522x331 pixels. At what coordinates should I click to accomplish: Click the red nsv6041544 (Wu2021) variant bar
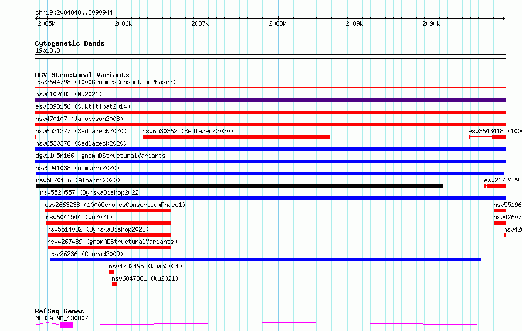[x=109, y=223]
